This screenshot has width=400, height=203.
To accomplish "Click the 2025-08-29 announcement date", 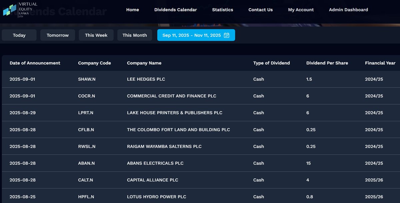I will (x=23, y=113).
